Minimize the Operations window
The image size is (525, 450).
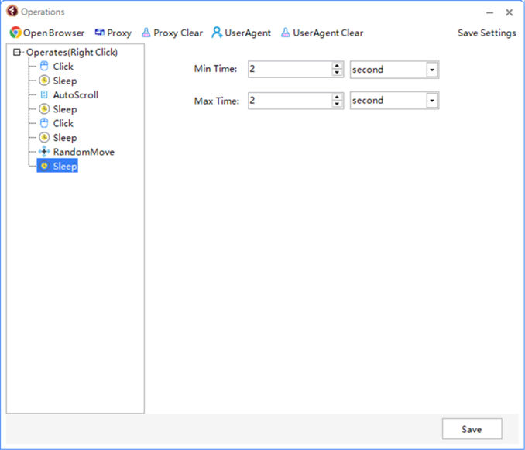pyautogui.click(x=490, y=12)
